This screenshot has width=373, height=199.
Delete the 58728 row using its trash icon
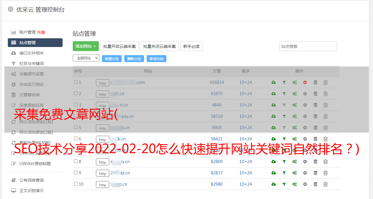pyautogui.click(x=325, y=116)
